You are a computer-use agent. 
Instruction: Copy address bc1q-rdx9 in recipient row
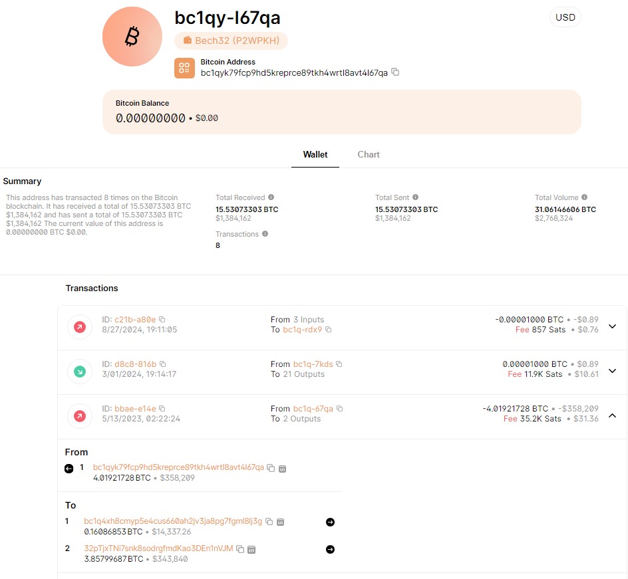point(328,329)
